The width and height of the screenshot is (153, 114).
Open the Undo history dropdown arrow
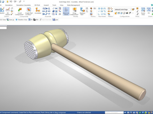[x=13, y=2]
